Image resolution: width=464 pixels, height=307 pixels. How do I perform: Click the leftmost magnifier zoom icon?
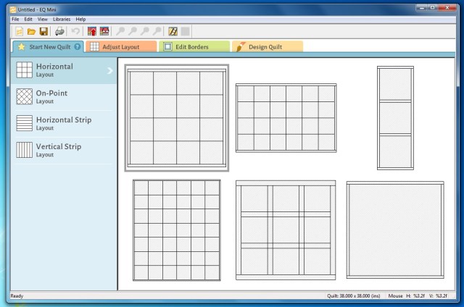(120, 31)
